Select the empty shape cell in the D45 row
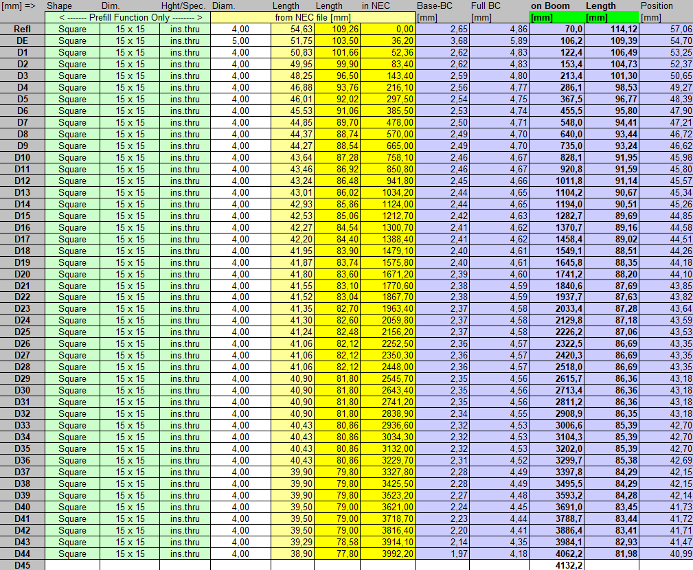This screenshot has width=693, height=570. [73, 565]
